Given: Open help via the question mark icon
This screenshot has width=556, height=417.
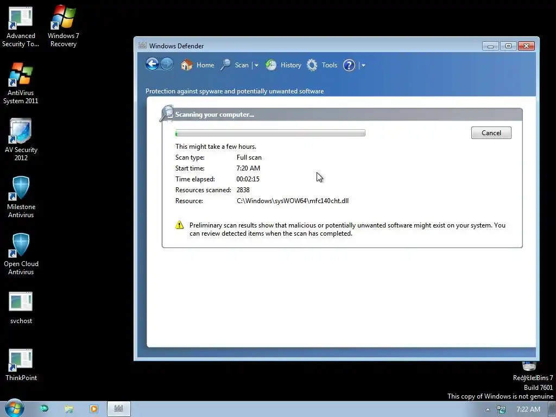Looking at the screenshot, I should 349,65.
